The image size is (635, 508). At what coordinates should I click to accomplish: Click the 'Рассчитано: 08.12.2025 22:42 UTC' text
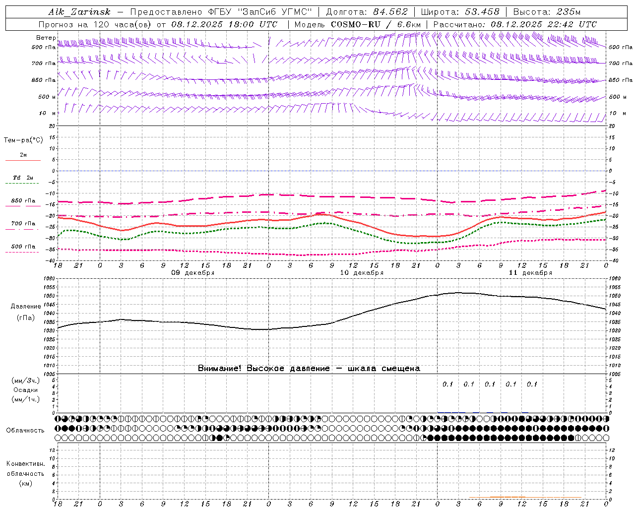(x=515, y=24)
